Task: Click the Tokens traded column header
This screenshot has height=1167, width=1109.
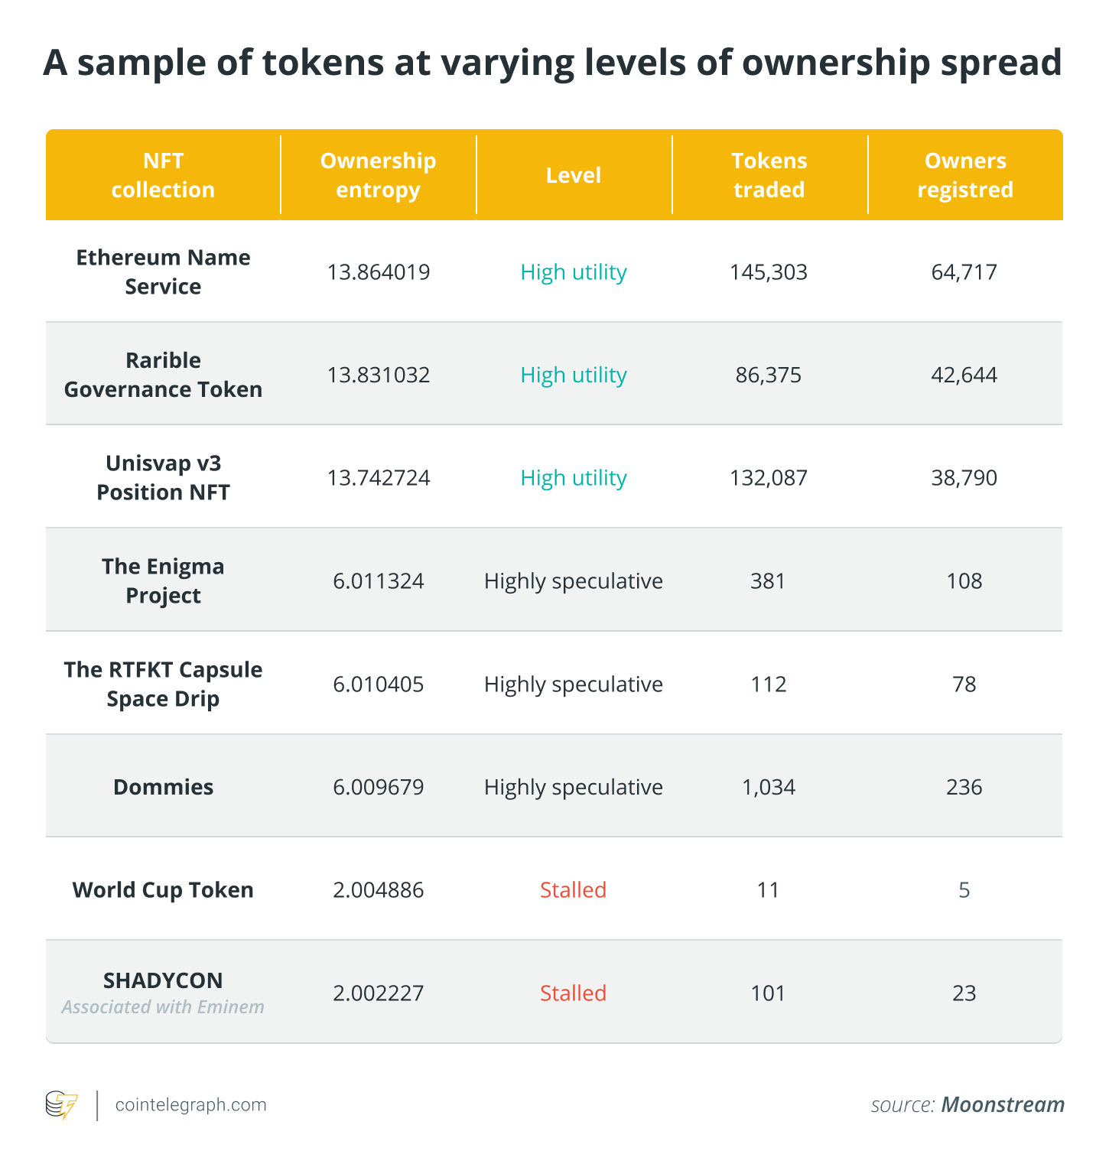Action: [769, 175]
